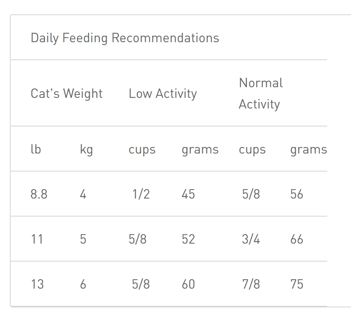Click the cups subheader under Low Activity
Image resolution: width=351 pixels, height=323 pixels.
(x=142, y=149)
